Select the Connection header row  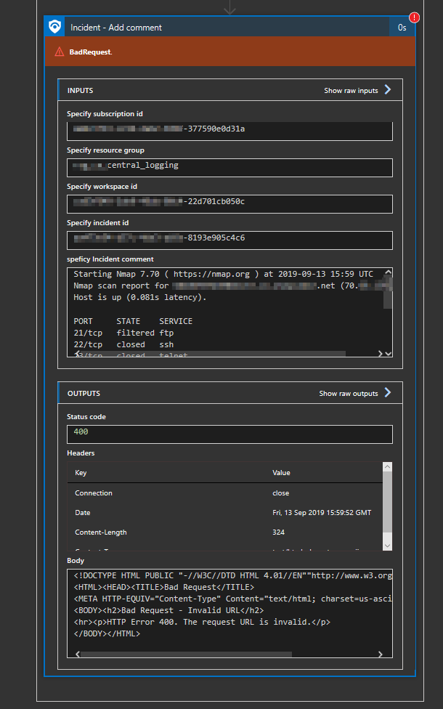(224, 493)
